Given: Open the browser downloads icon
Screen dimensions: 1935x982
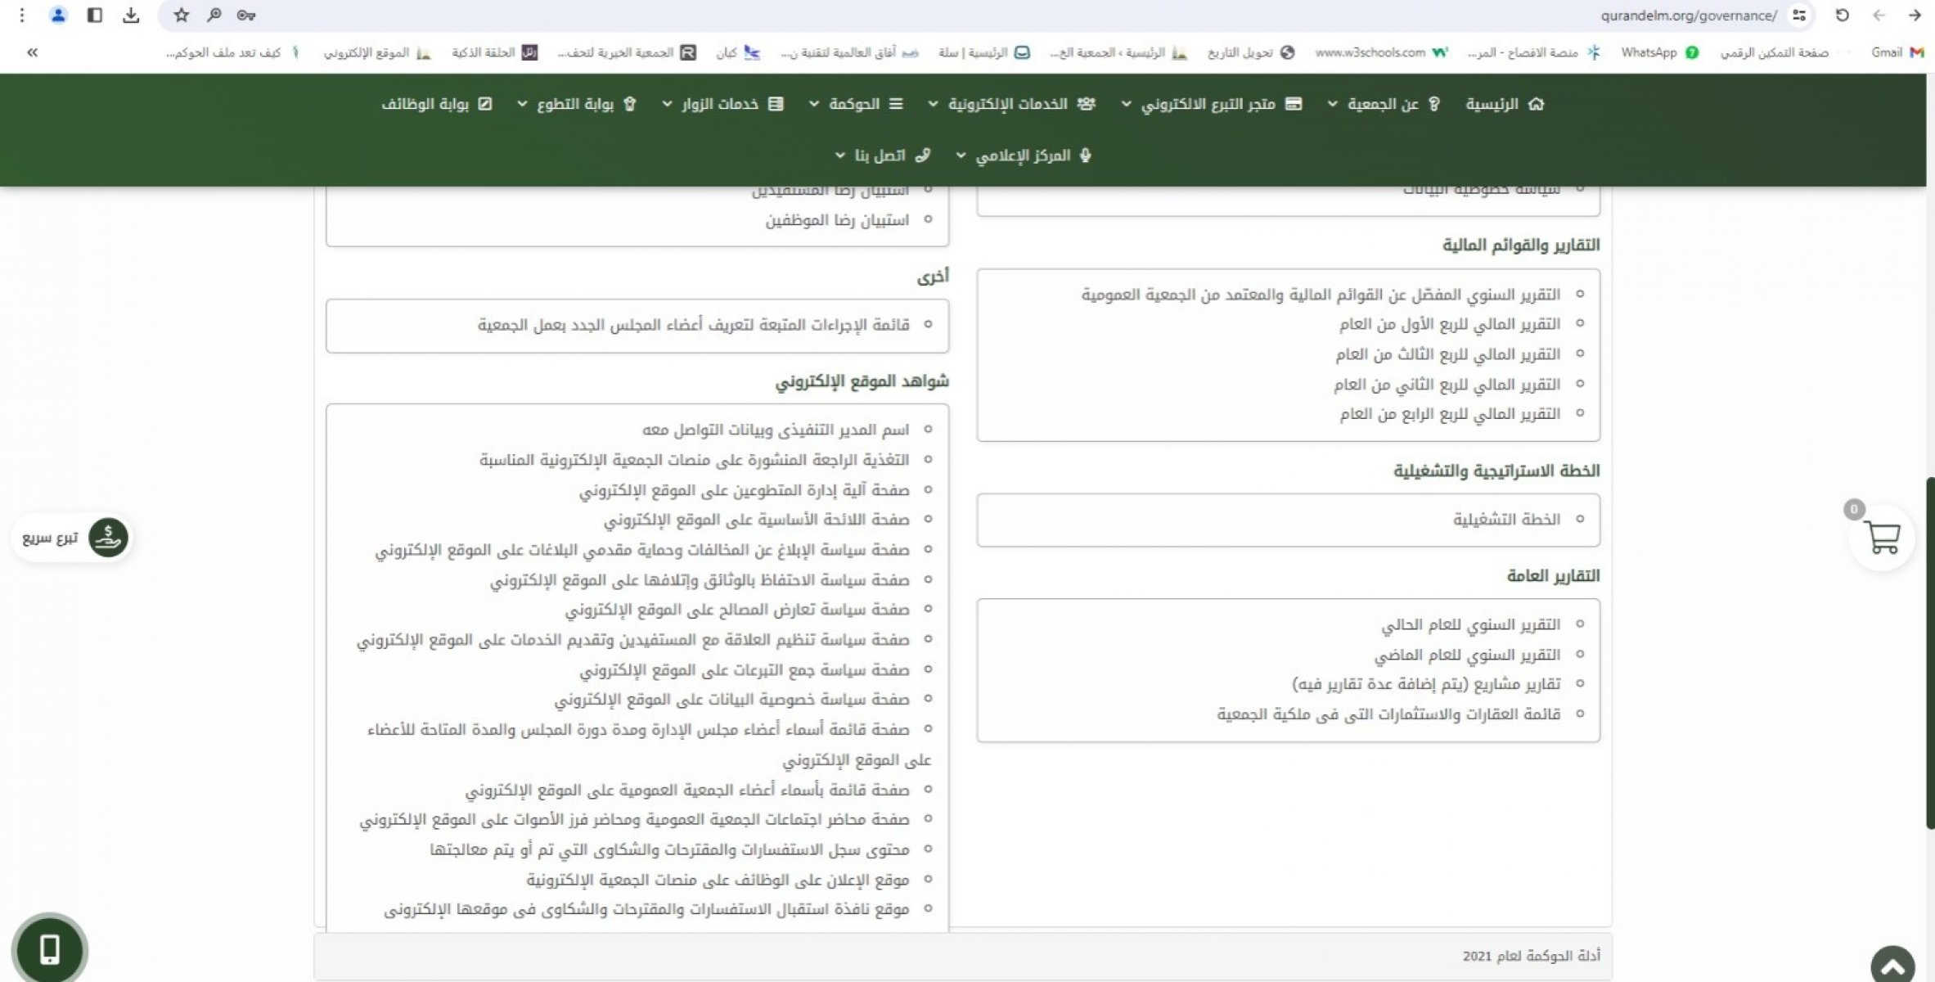Looking at the screenshot, I should [131, 15].
